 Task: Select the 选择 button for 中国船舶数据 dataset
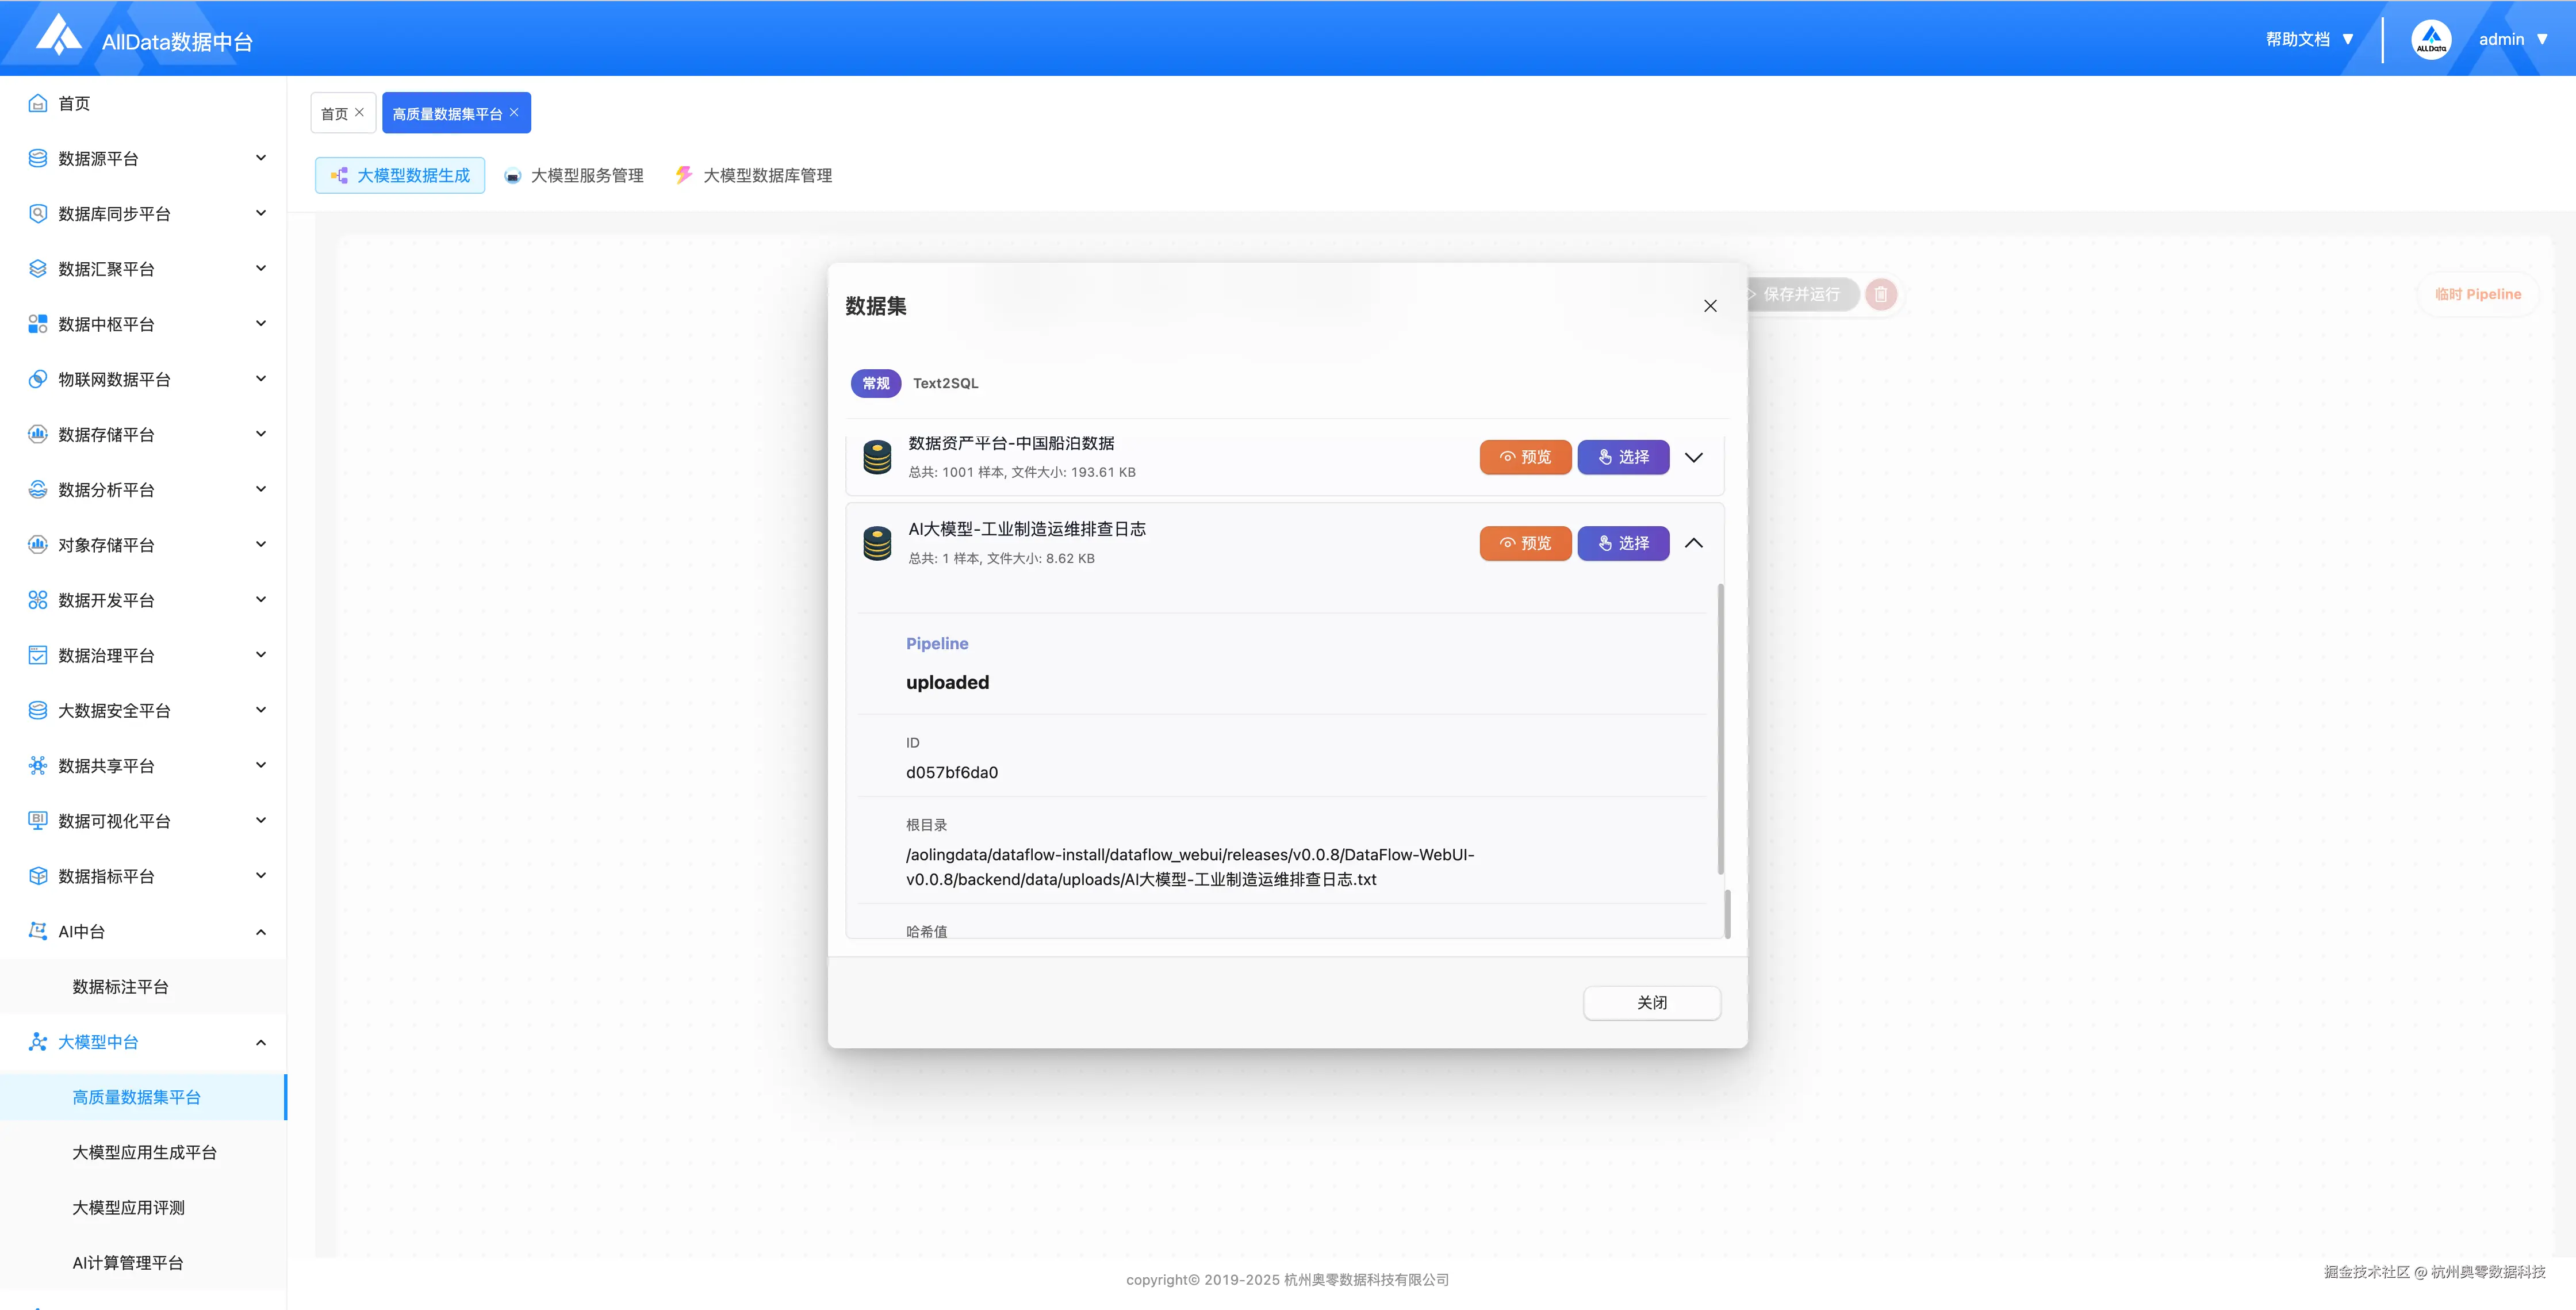1623,457
